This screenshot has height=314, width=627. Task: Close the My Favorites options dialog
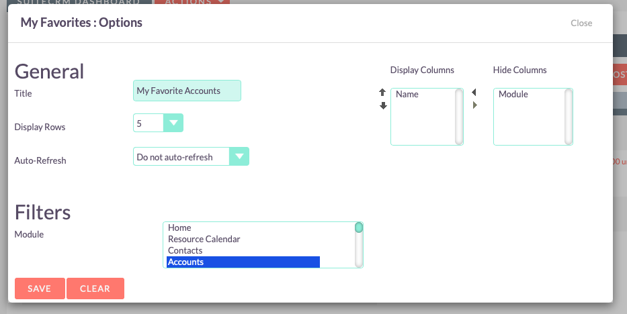pyautogui.click(x=581, y=23)
